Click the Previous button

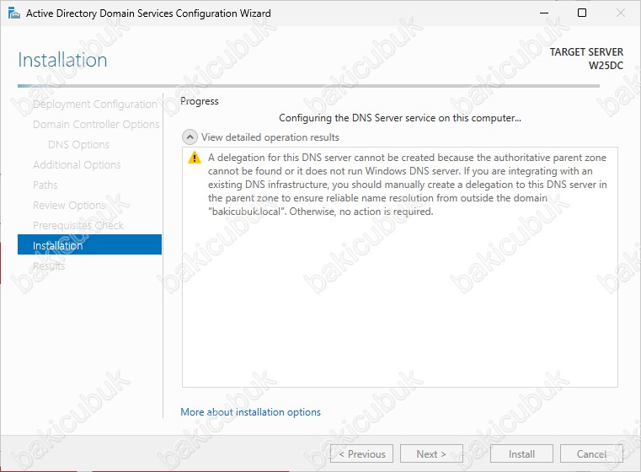(362, 453)
